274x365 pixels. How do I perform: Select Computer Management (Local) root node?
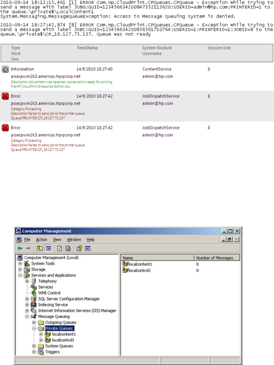[51, 257]
